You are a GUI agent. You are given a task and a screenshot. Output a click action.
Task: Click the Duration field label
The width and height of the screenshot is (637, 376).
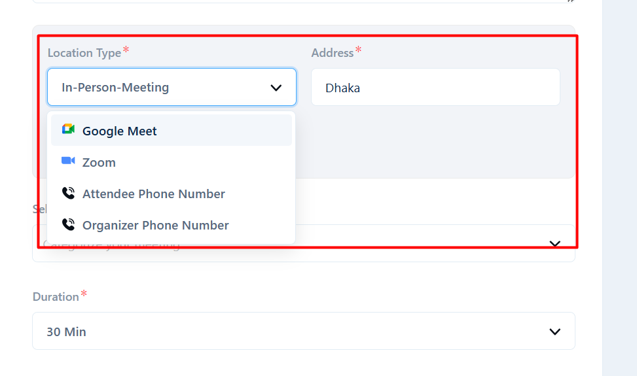pos(56,297)
